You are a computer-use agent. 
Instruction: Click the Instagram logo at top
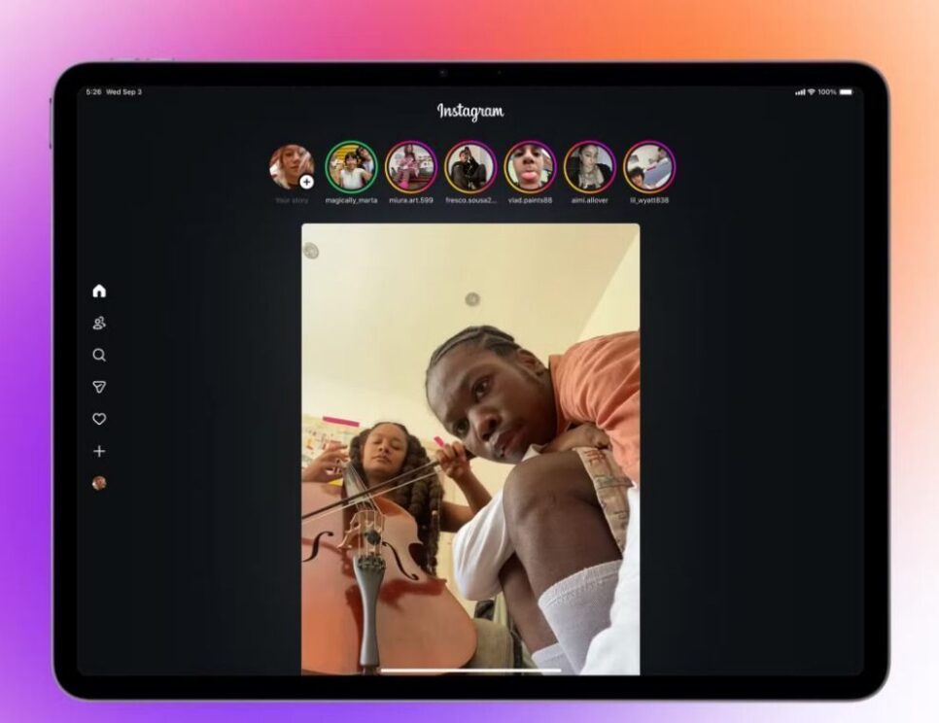pyautogui.click(x=470, y=112)
